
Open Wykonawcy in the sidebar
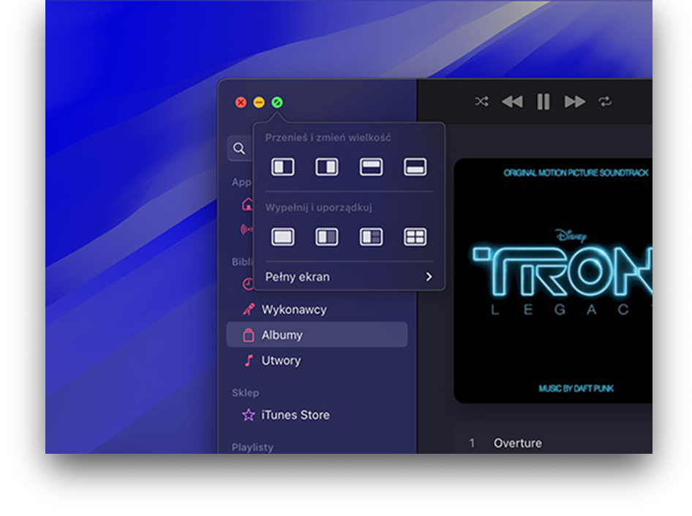click(x=317, y=310)
